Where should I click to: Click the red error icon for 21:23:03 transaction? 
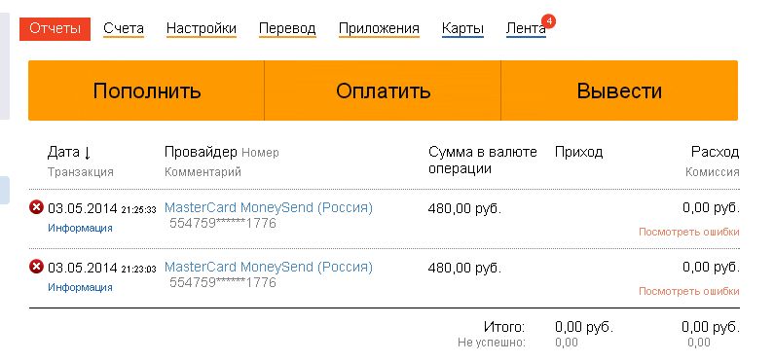[37, 267]
